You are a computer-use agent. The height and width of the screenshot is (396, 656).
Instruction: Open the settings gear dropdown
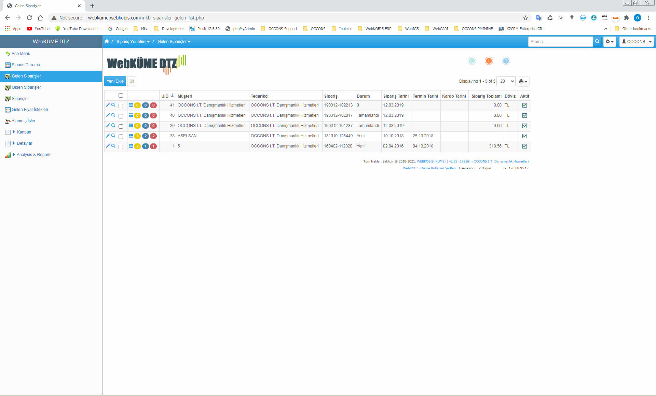point(610,41)
